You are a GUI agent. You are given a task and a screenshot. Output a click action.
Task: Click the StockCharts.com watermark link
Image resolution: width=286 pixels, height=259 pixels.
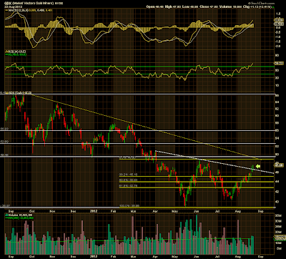pyautogui.click(x=261, y=4)
